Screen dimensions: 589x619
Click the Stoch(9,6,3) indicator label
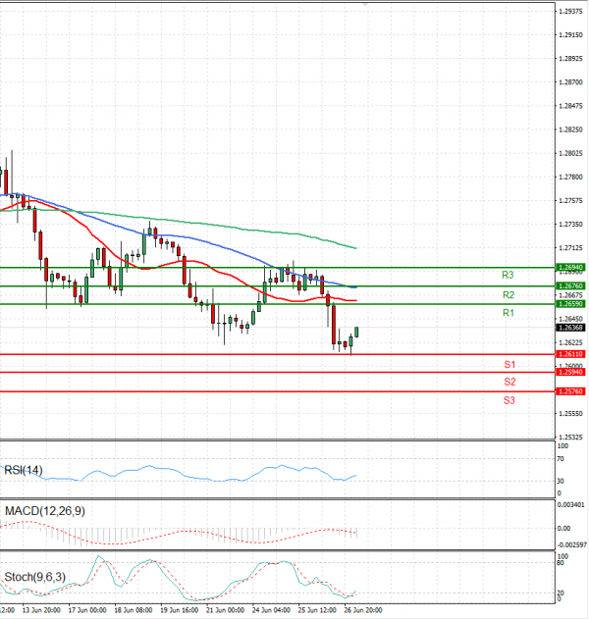point(34,577)
